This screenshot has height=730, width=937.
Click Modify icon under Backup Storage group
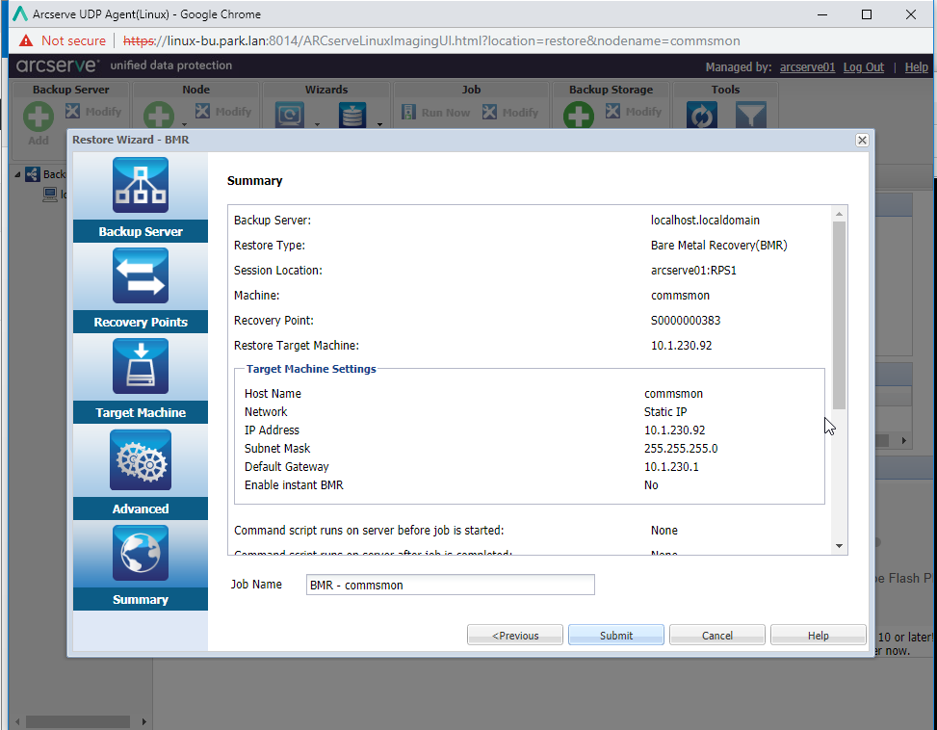[x=612, y=111]
